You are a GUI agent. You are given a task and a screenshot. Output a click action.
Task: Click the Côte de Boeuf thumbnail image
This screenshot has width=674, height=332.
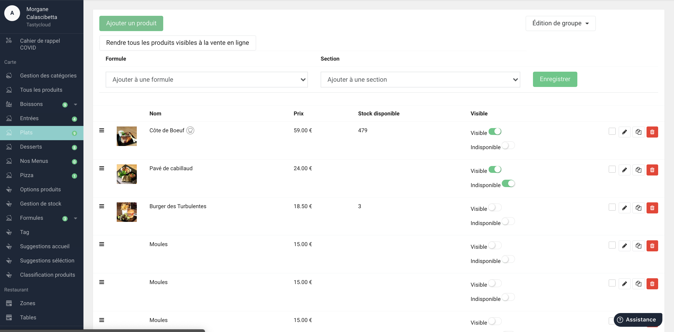point(127,136)
